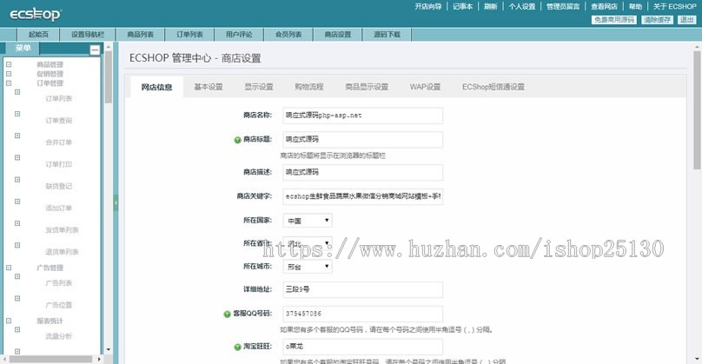
Task: Hide the sidebar using the splitter arrow handle
Action: tap(116, 202)
